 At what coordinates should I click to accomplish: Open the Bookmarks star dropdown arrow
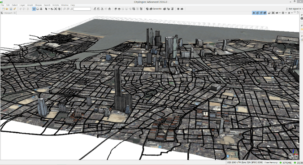pos(292,13)
